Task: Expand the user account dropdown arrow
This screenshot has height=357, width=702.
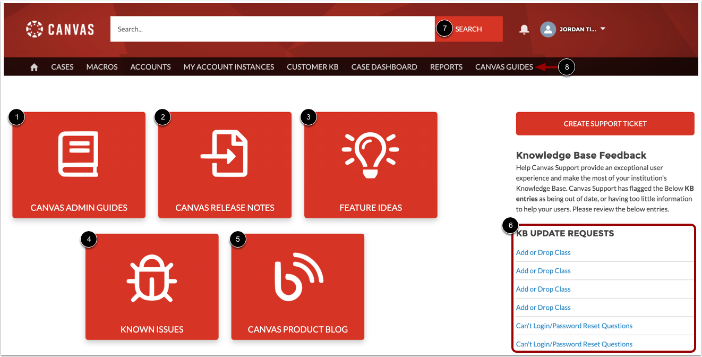Action: [x=603, y=29]
